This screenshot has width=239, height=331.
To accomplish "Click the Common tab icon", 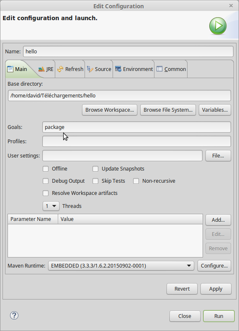I will (x=159, y=69).
